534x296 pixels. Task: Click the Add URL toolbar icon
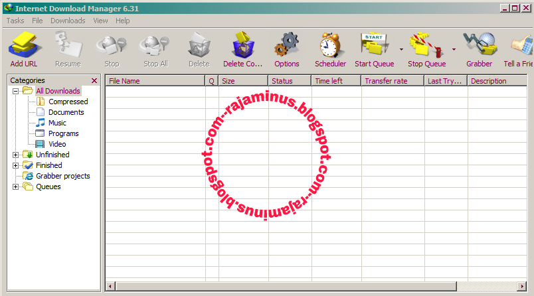pyautogui.click(x=25, y=44)
